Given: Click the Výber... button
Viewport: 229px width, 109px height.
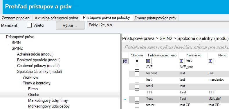Looking at the screenshot, I should tap(70, 25).
